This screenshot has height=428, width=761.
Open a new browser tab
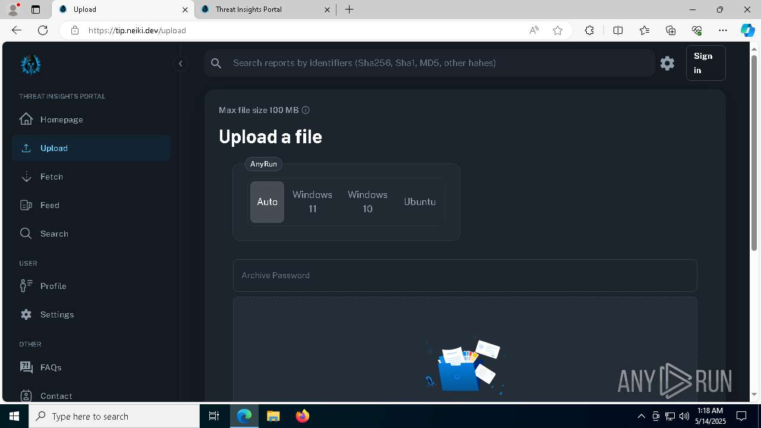[350, 10]
